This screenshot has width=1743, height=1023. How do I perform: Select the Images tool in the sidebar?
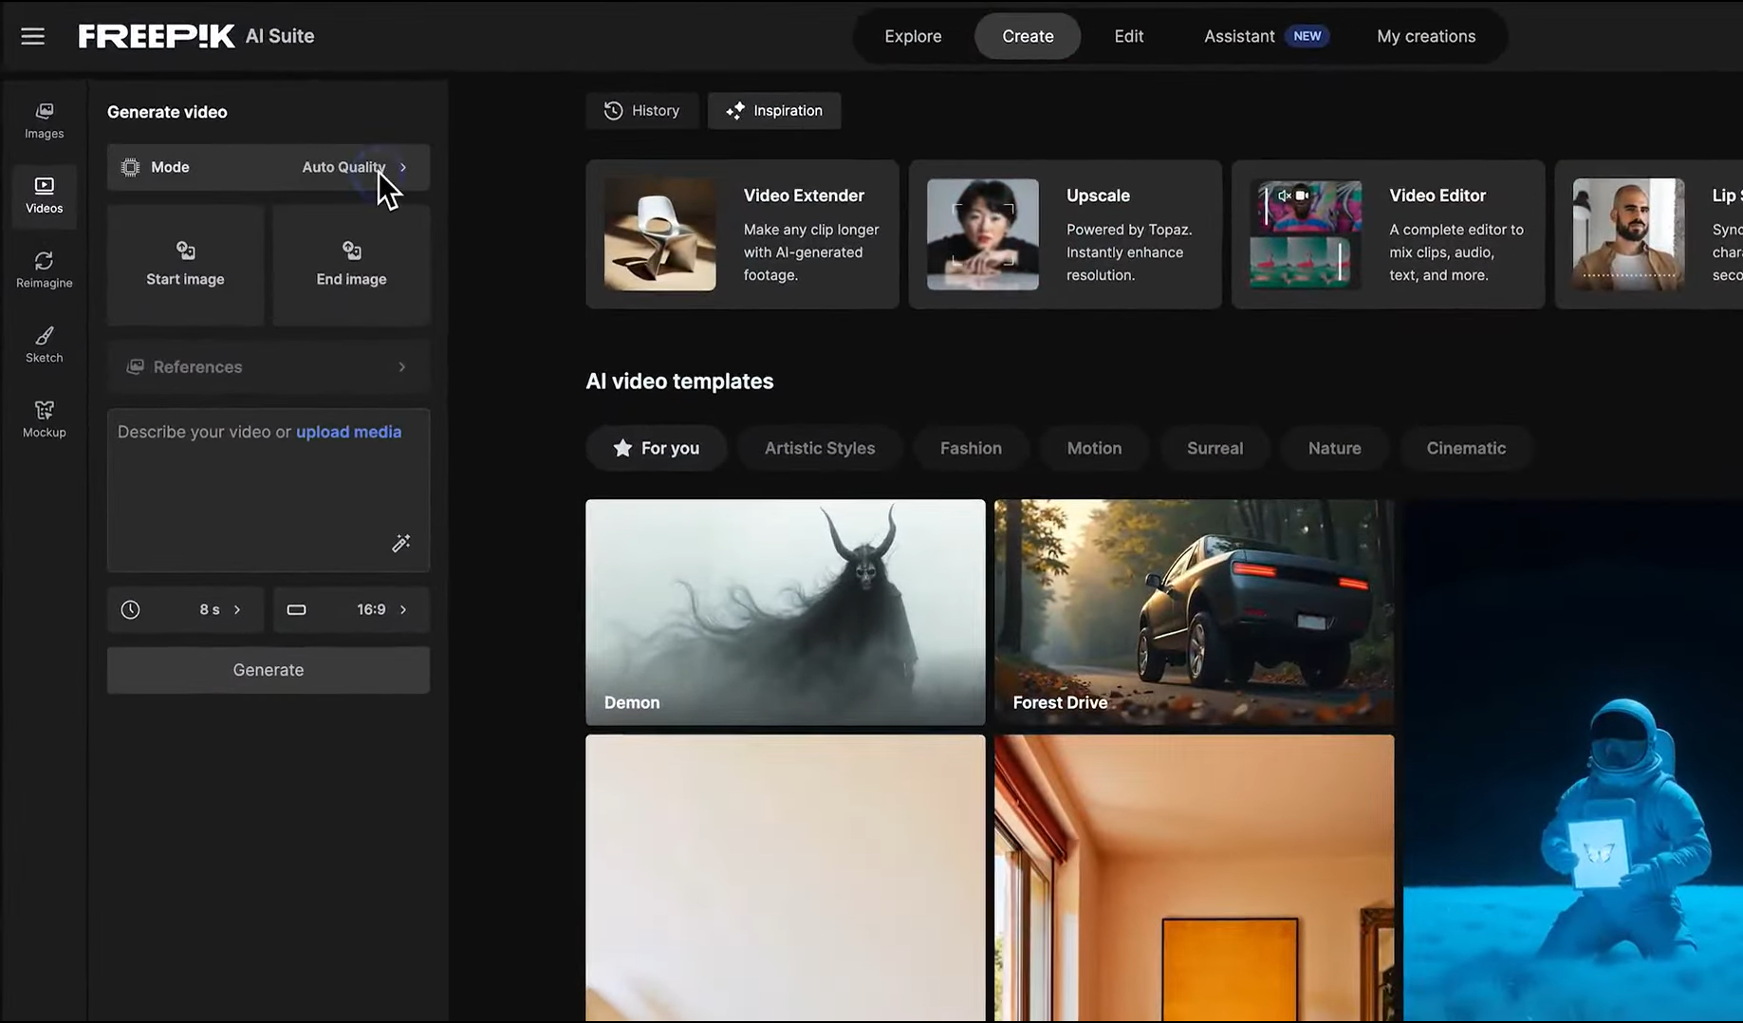click(44, 120)
